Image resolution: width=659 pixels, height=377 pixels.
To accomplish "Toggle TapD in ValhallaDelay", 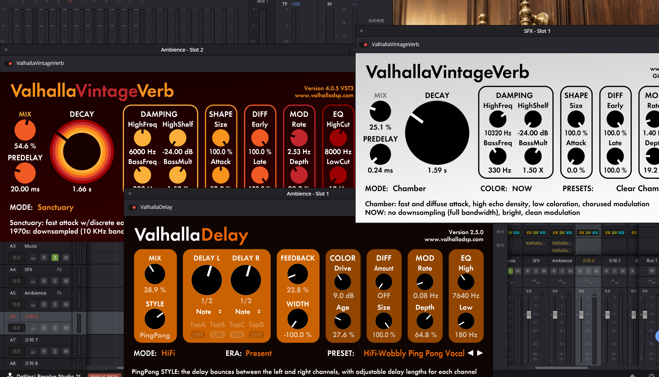I will click(257, 335).
